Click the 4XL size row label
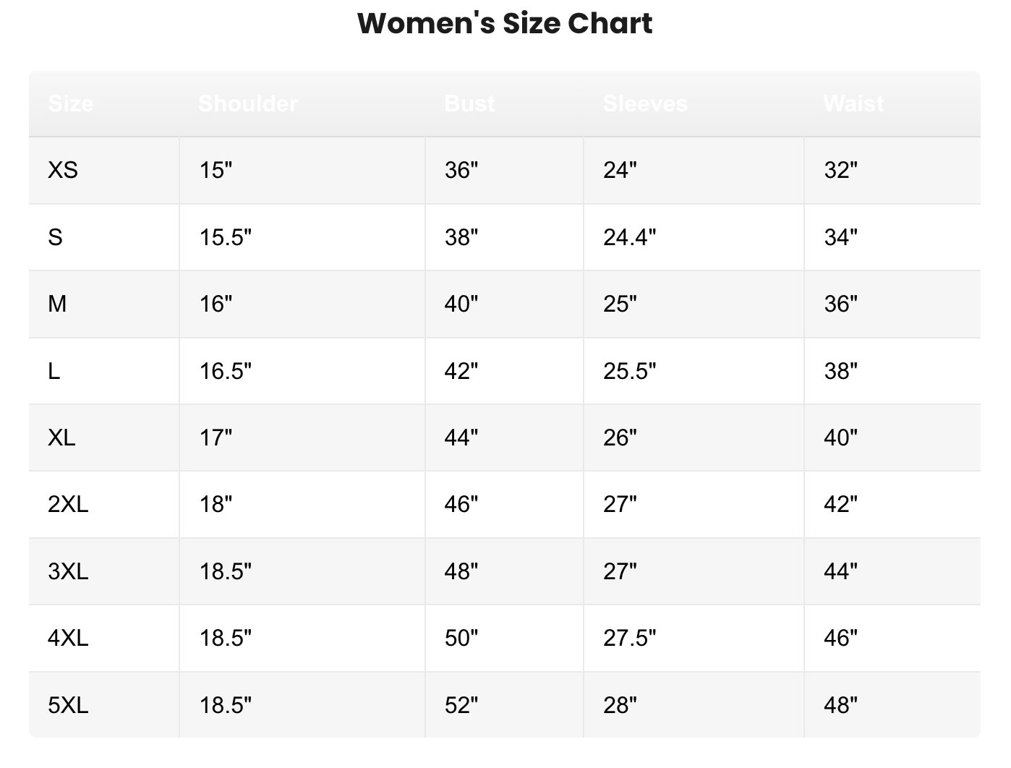Image resolution: width=1011 pixels, height=768 pixels. tap(68, 638)
